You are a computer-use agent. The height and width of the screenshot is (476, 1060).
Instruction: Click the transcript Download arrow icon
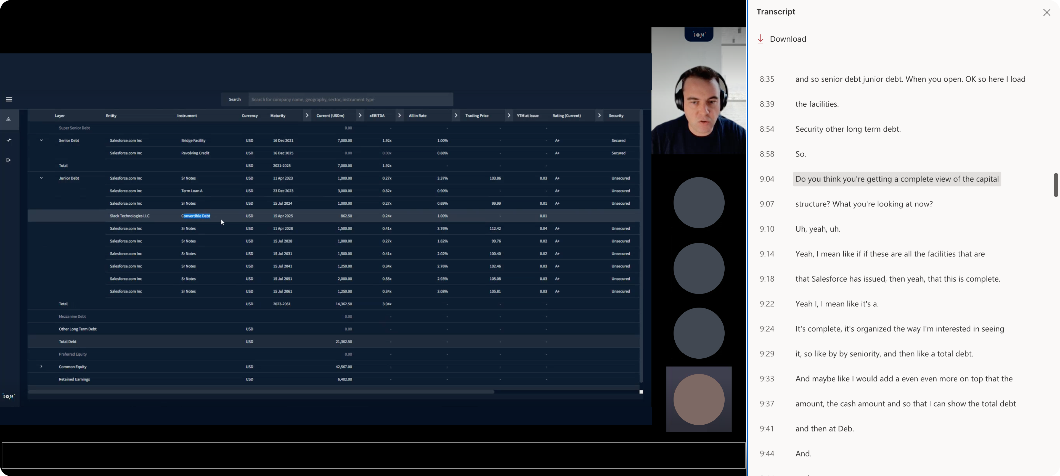coord(761,39)
